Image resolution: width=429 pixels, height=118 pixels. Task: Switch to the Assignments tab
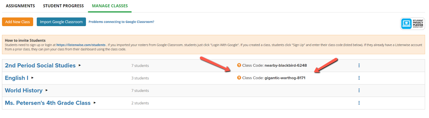[x=20, y=6]
